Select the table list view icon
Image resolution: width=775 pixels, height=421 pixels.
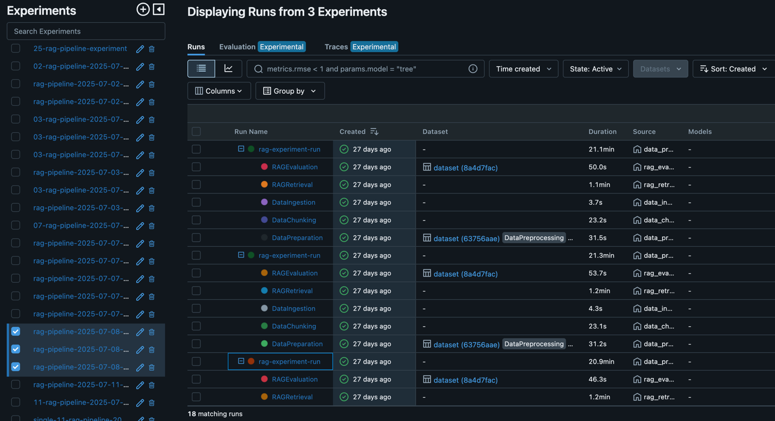[x=201, y=69]
